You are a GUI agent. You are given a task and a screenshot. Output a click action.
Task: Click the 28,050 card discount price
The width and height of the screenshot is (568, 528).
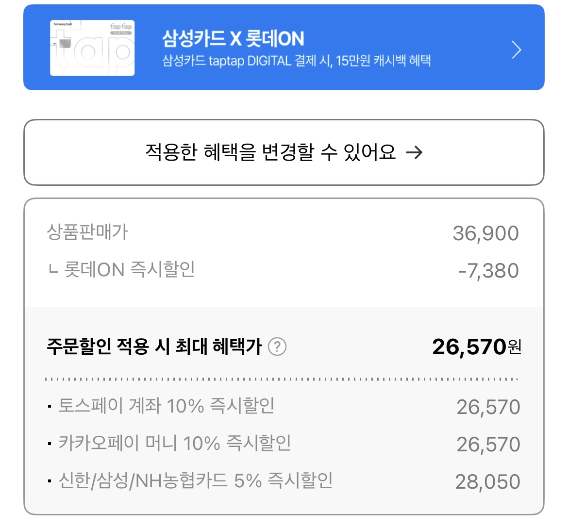click(x=487, y=482)
